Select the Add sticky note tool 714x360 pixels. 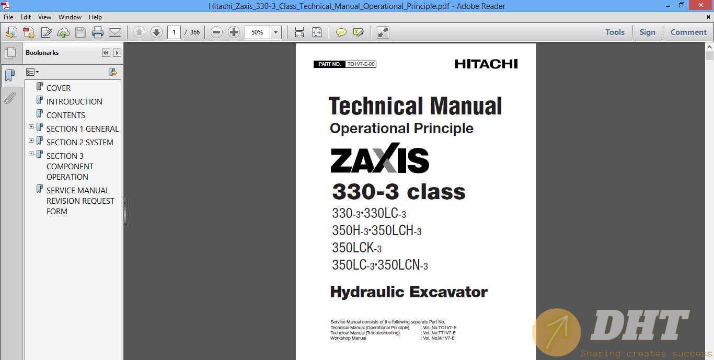341,32
